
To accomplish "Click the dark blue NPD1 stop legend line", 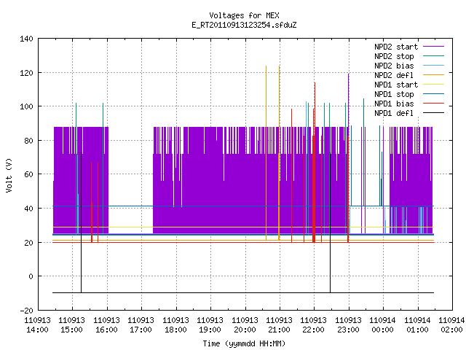I will [433, 94].
